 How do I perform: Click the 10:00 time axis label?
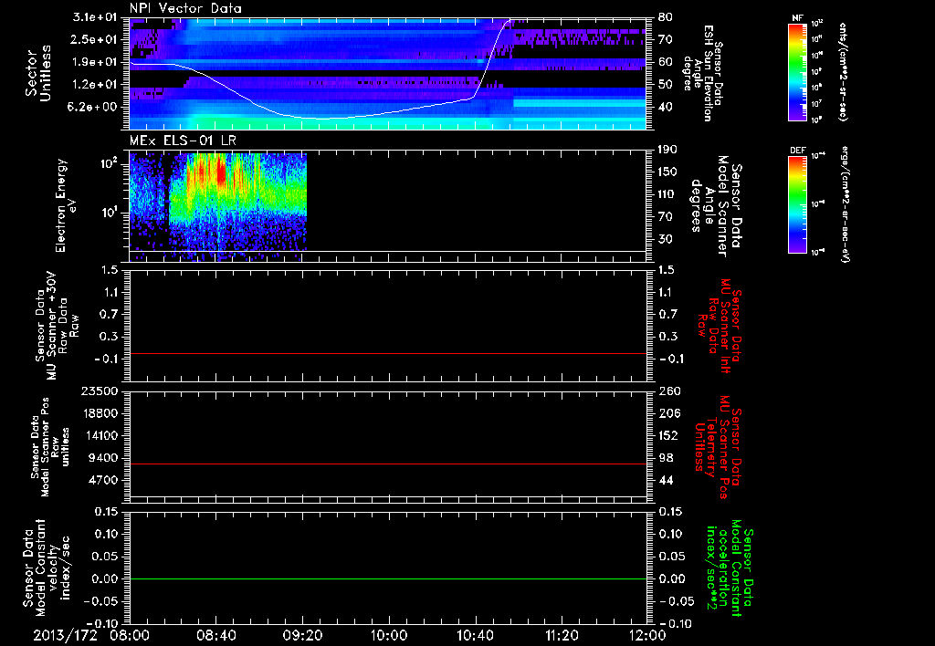(388, 635)
